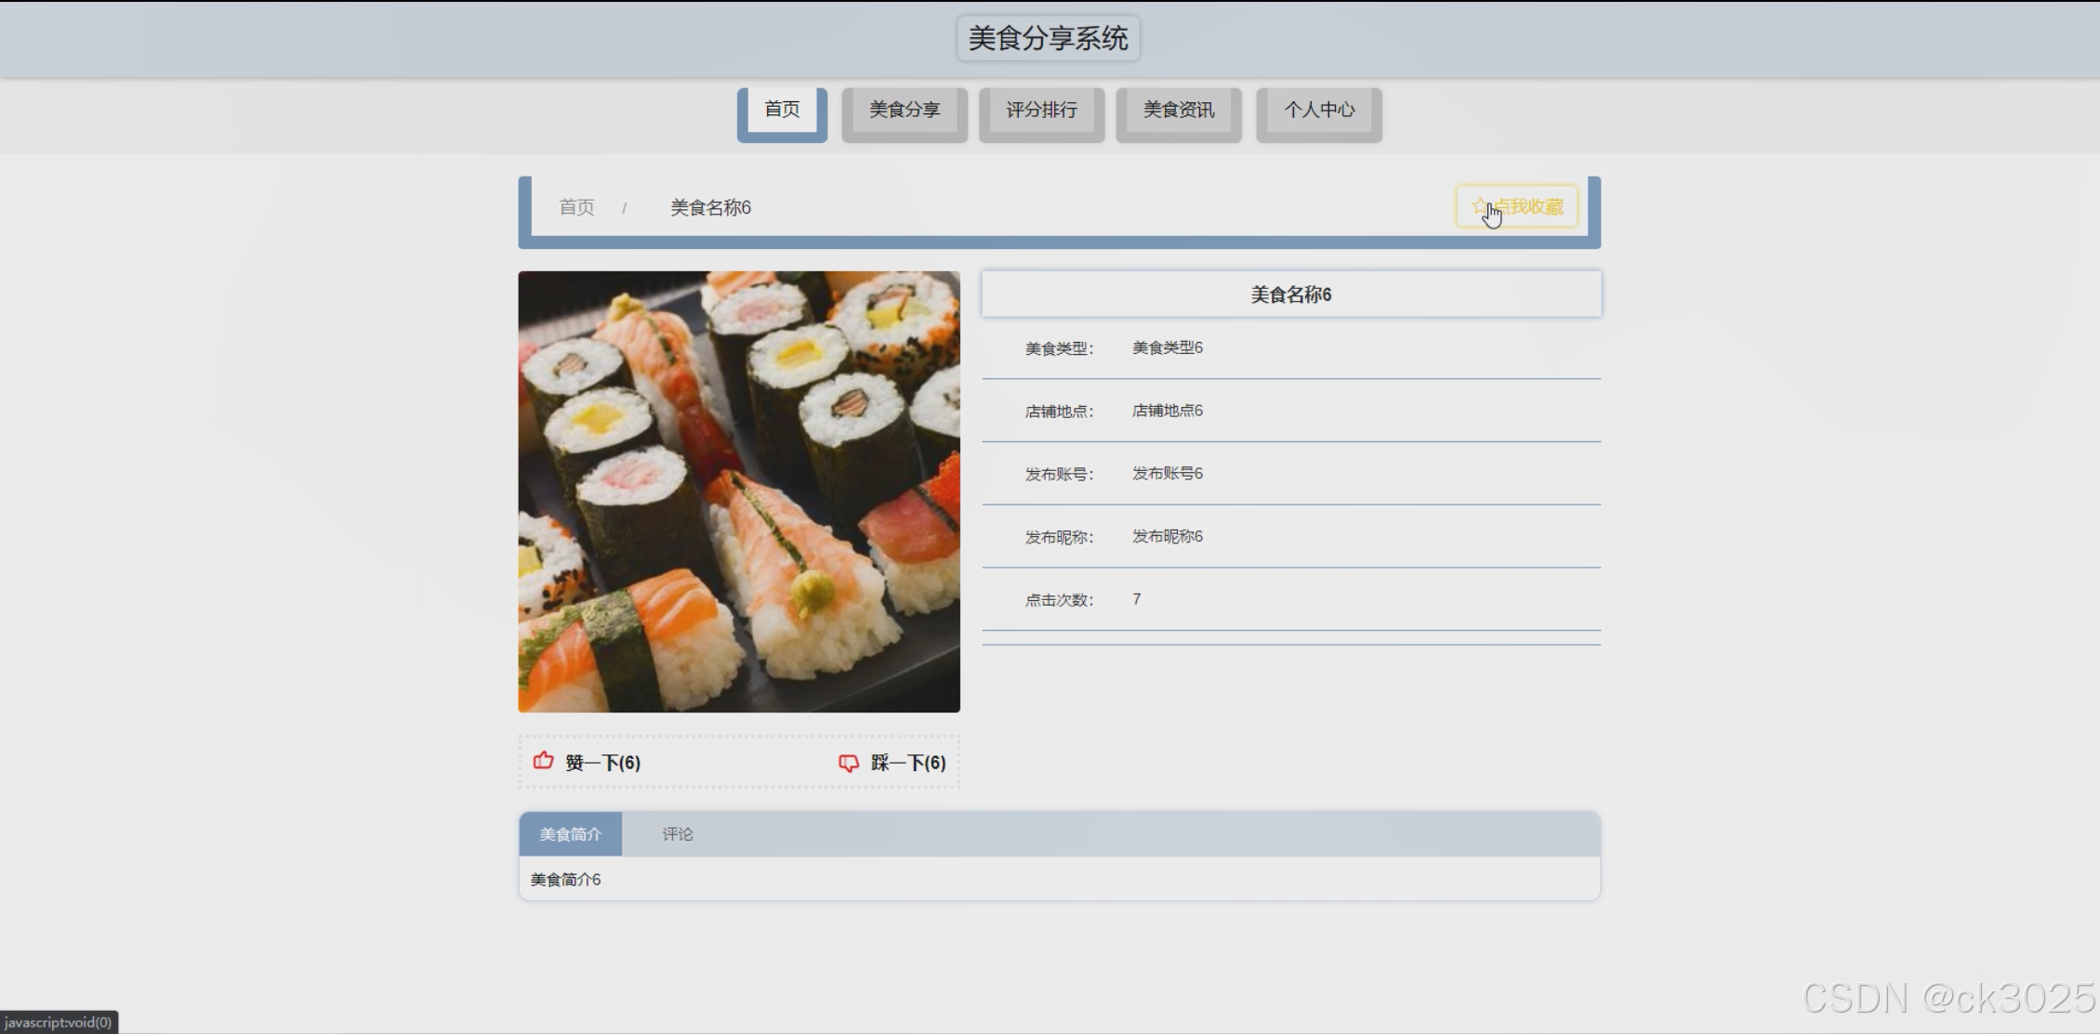This screenshot has height=1034, width=2100.
Task: Click the 美食分享系统 site title
Action: click(1048, 38)
